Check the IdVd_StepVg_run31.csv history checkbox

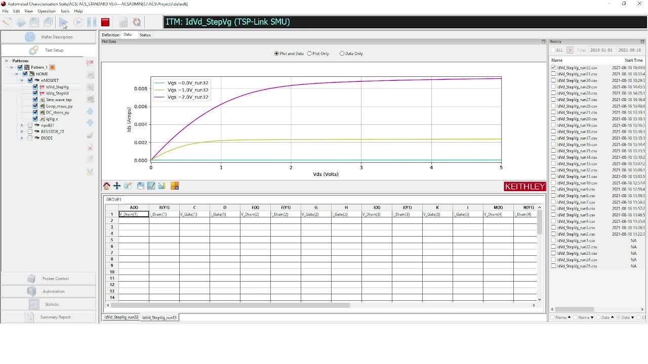(553, 74)
